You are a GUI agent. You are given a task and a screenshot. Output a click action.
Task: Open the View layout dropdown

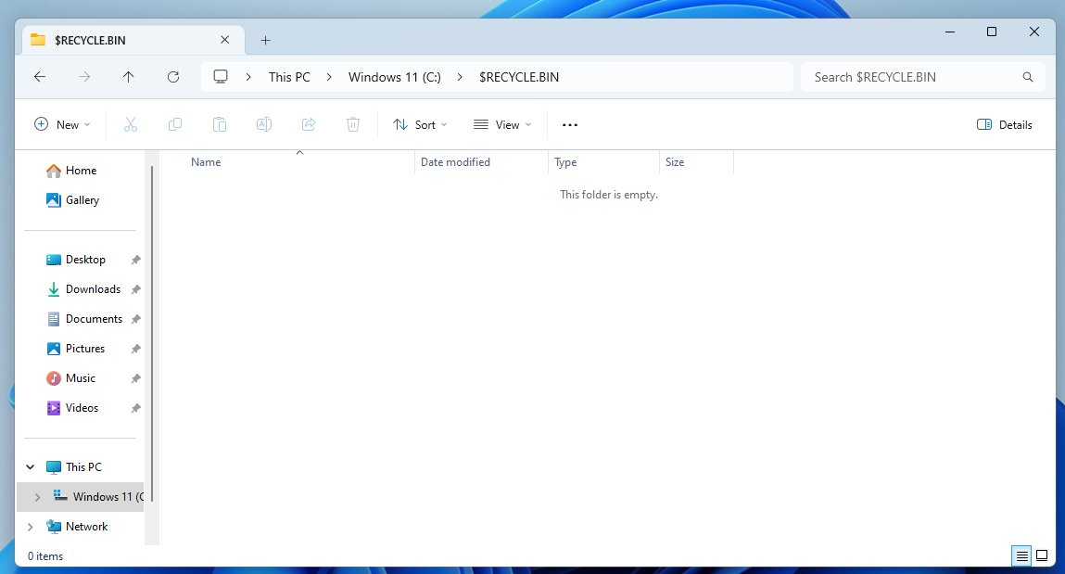[502, 124]
